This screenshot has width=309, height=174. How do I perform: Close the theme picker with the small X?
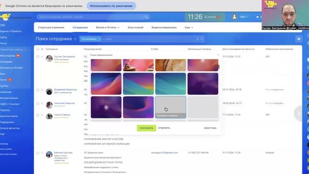218,55
